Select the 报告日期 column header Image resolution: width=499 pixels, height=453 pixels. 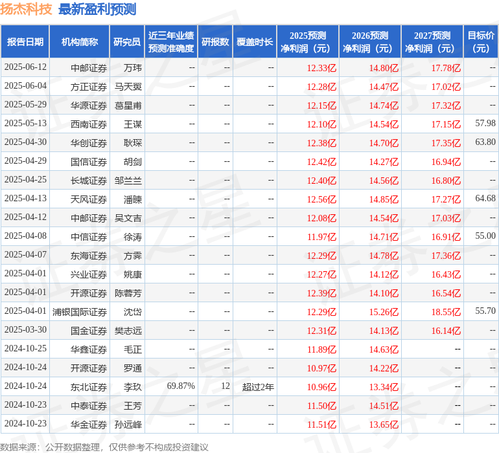[25, 42]
